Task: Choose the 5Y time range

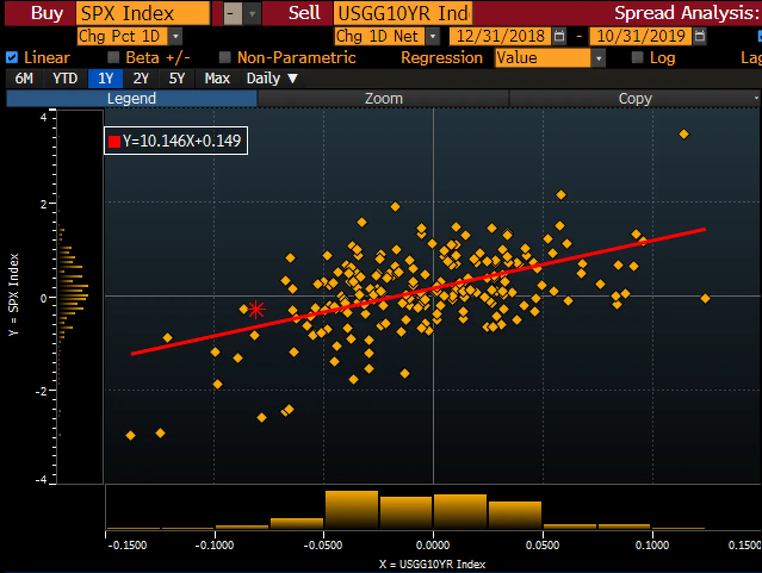Action: [177, 79]
